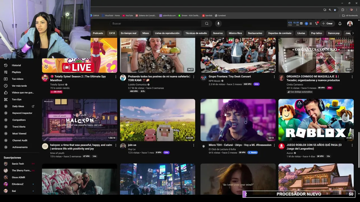Select the Podcasts chip
The image size is (360, 202).
pyautogui.click(x=98, y=33)
